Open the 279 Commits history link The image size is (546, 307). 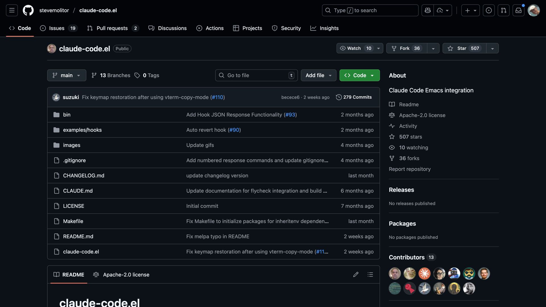point(354,97)
